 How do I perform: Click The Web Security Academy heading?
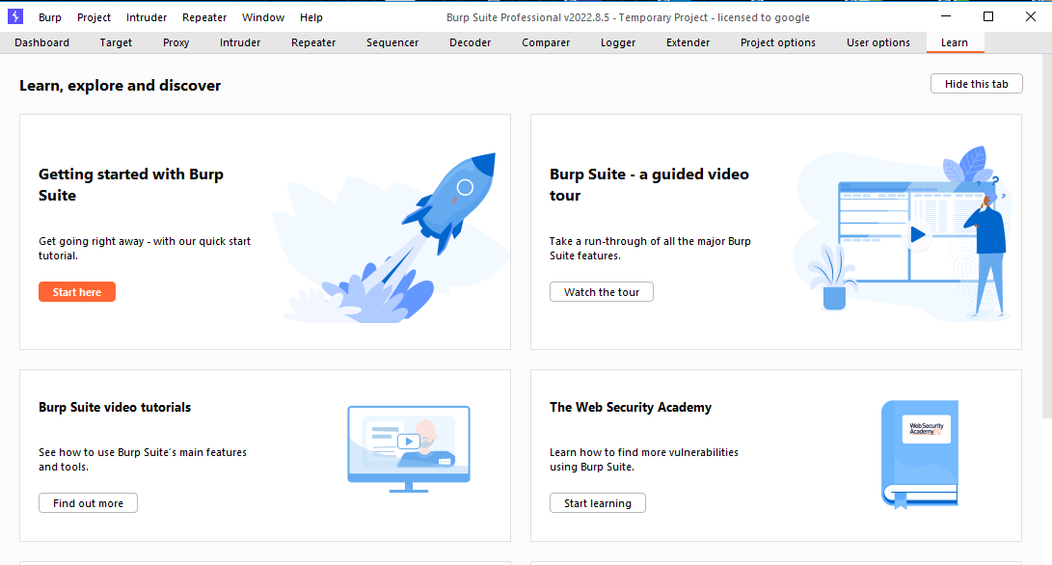[x=631, y=407]
